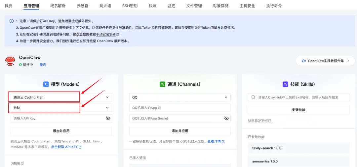357x167 pixels.
Task: Focus the QQ机器人的App ID field
Action: (180, 108)
